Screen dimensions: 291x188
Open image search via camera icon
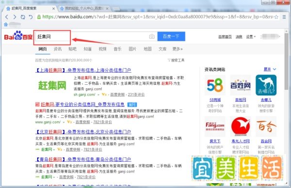(152, 36)
